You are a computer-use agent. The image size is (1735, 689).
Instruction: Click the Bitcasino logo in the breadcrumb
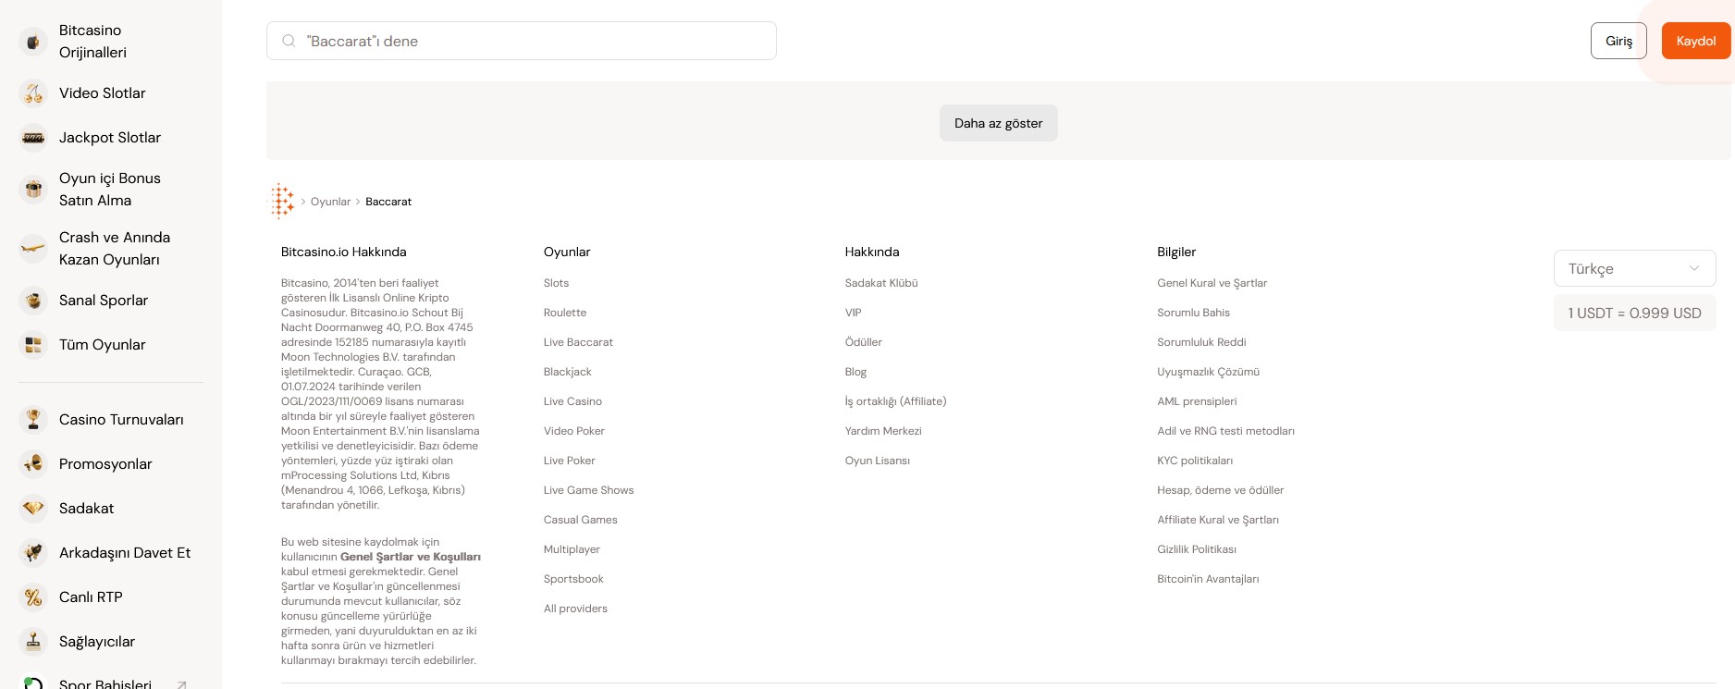[281, 201]
